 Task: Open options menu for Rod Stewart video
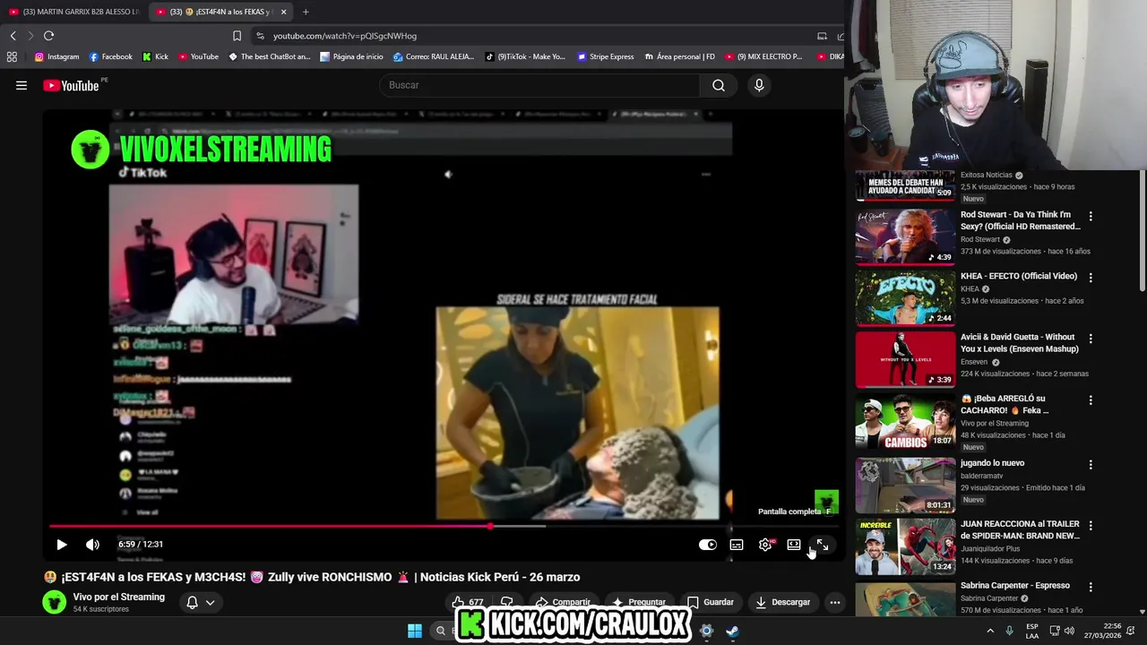click(1091, 216)
